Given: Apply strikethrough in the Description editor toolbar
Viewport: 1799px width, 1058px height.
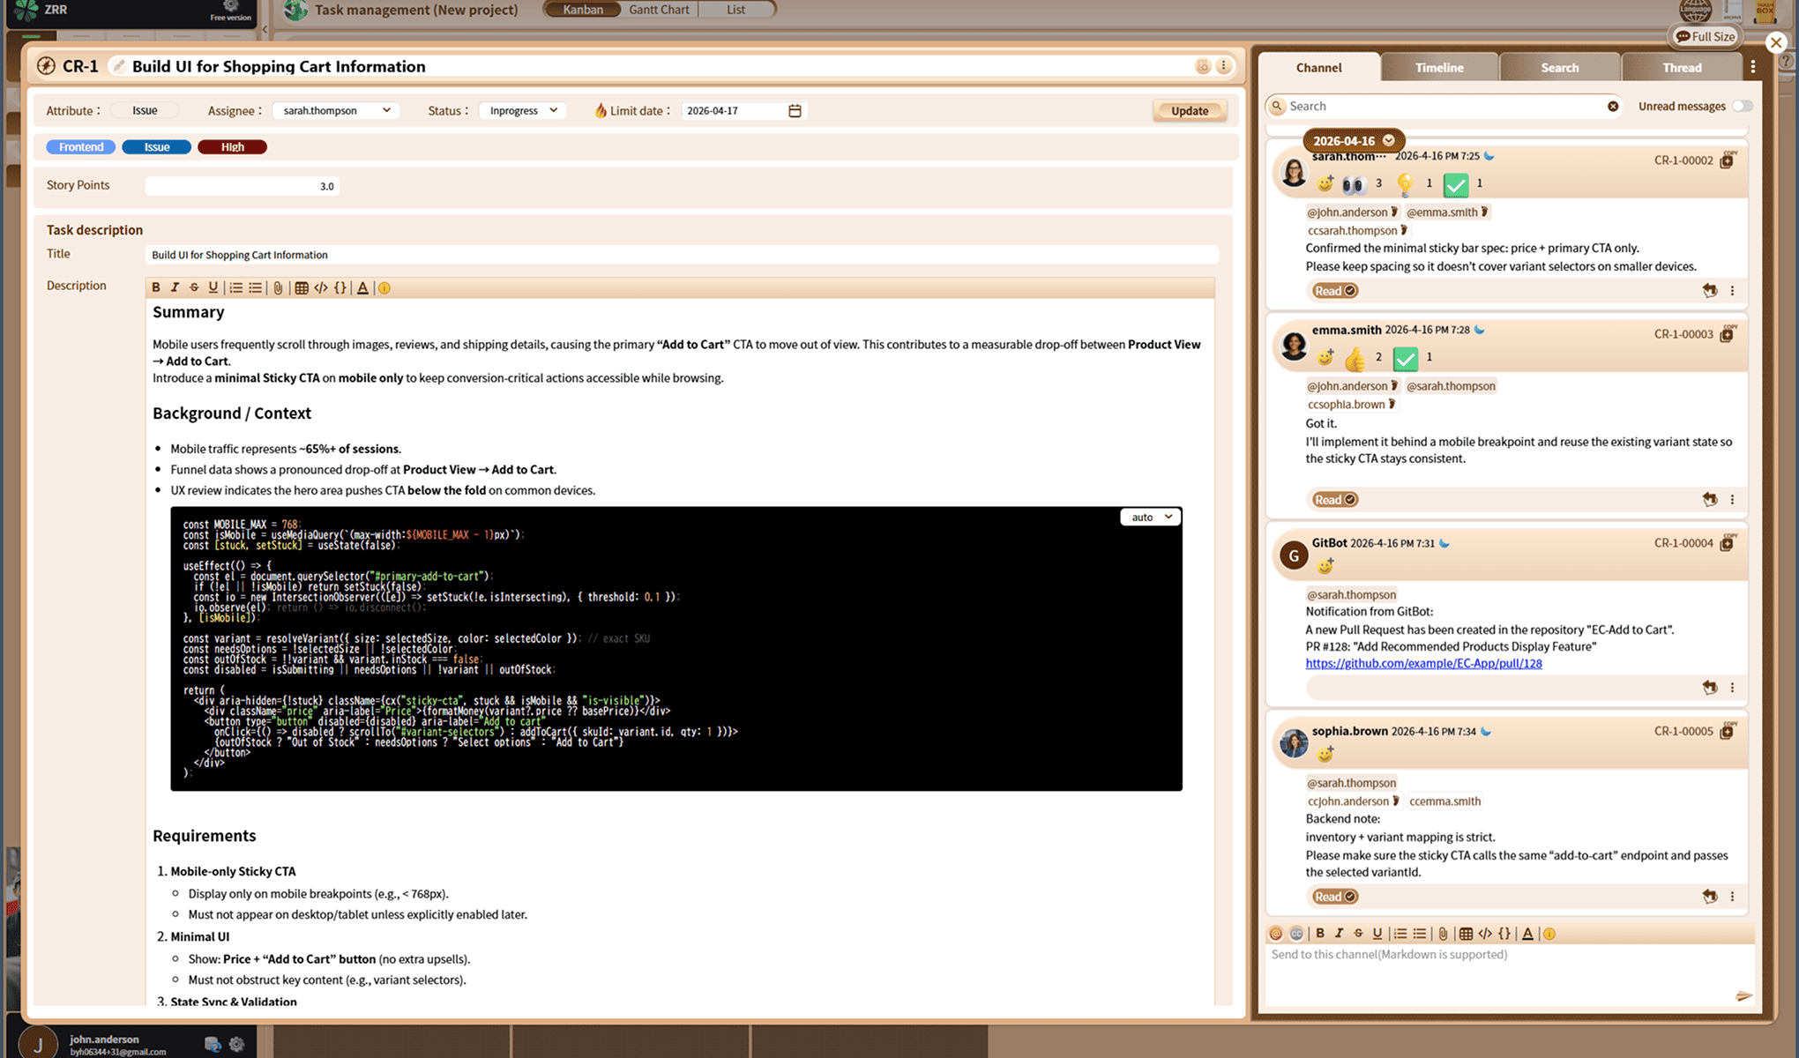Looking at the screenshot, I should [194, 287].
